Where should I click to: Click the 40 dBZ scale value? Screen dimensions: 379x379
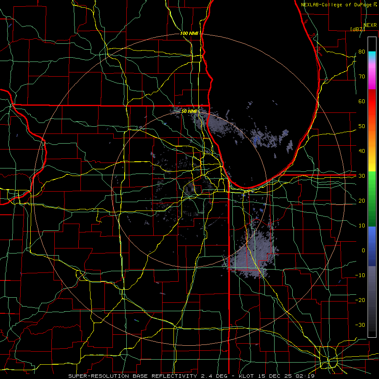(362, 151)
